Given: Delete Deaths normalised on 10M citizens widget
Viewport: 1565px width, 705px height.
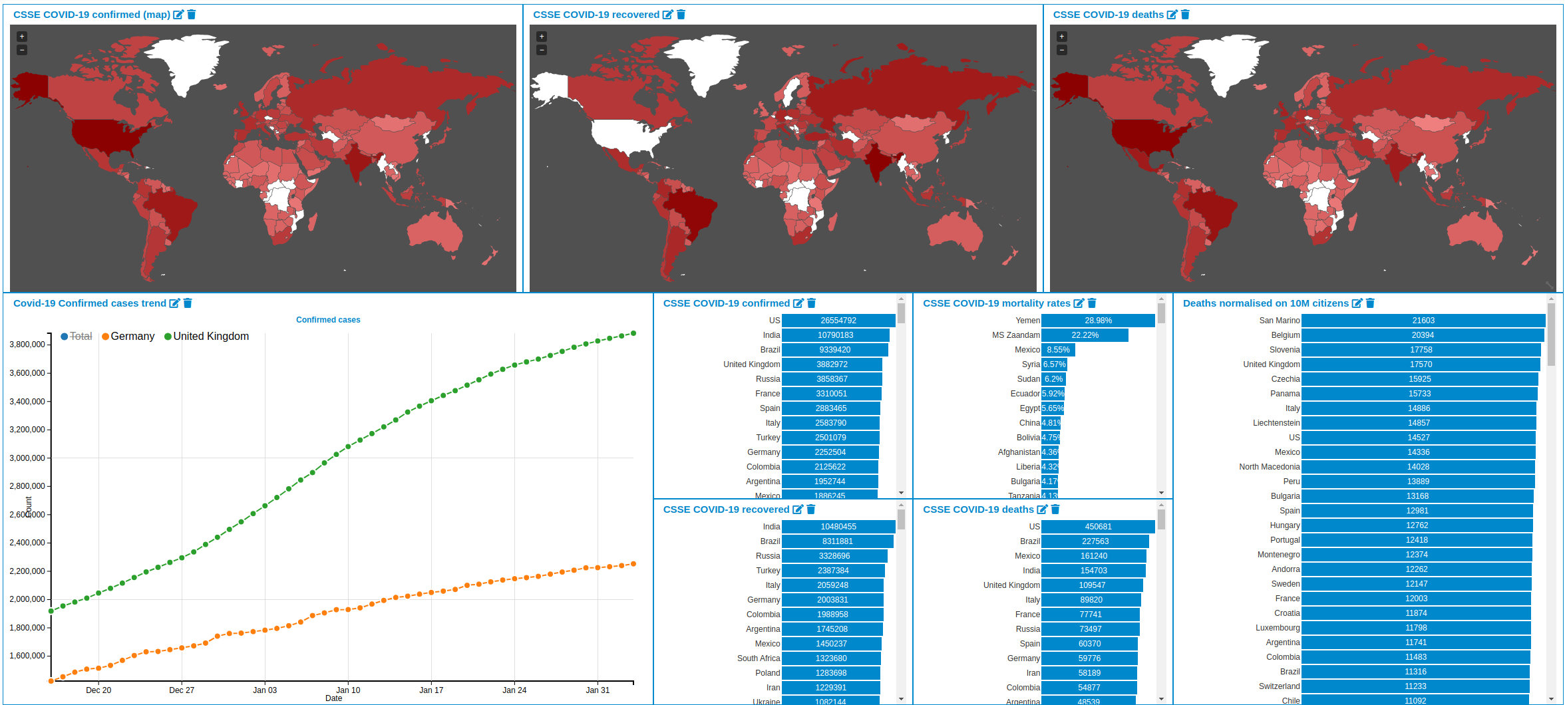Looking at the screenshot, I should tap(1370, 303).
